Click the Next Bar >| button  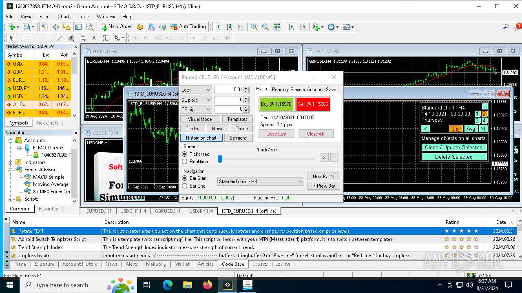(323, 177)
